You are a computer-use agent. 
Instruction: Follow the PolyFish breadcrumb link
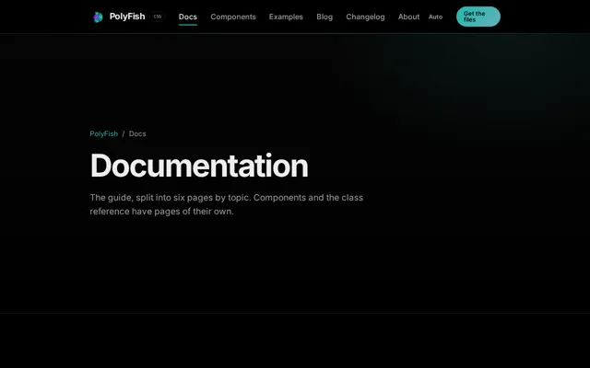[104, 133]
